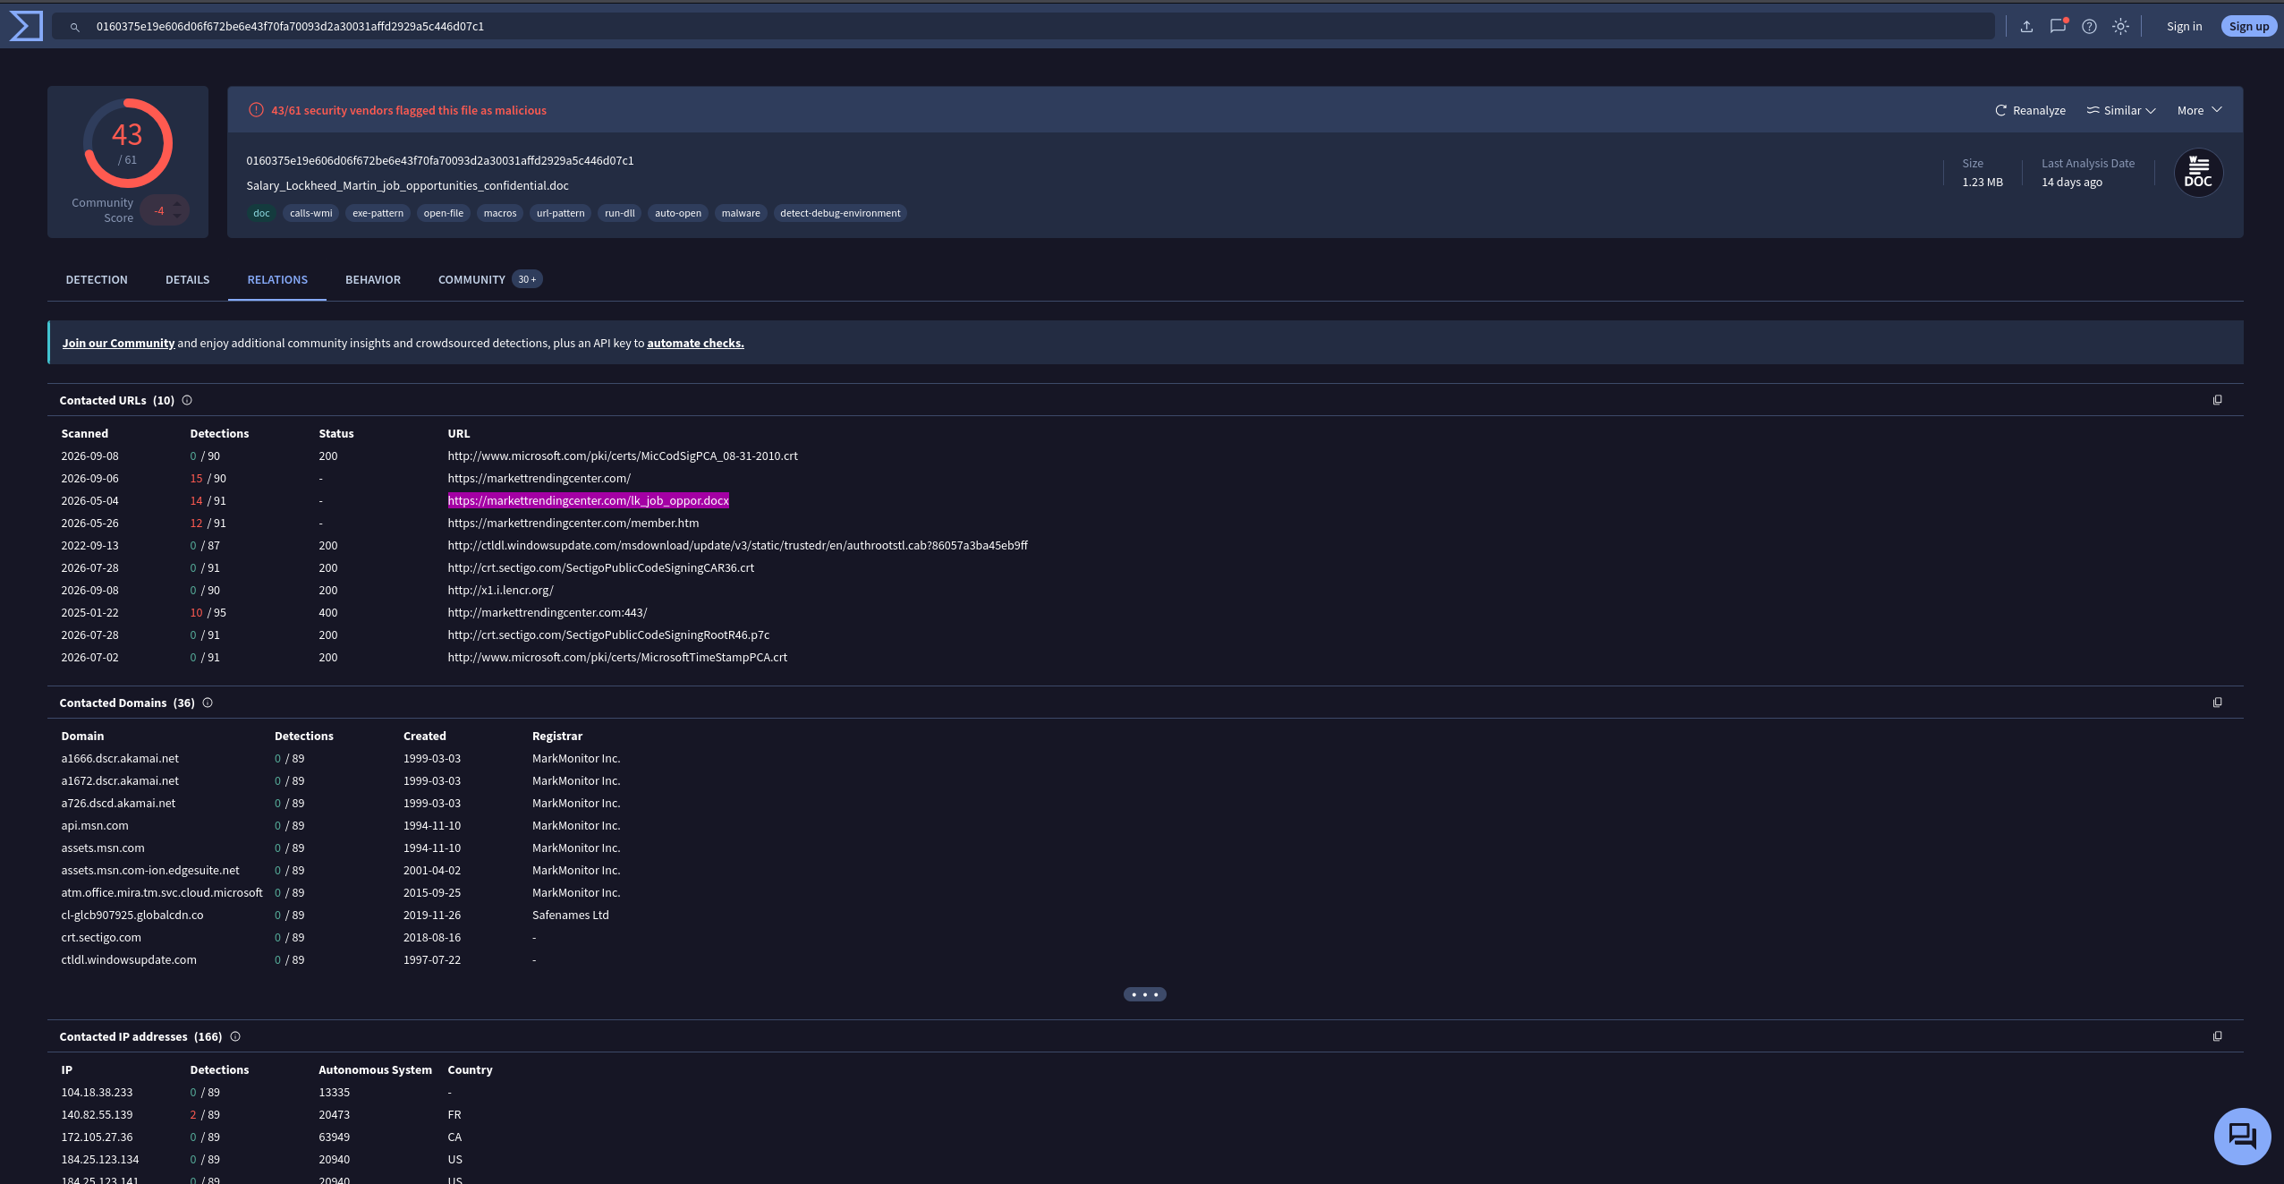The image size is (2284, 1184).
Task: Switch to the DETAILS tab
Action: [x=187, y=279]
